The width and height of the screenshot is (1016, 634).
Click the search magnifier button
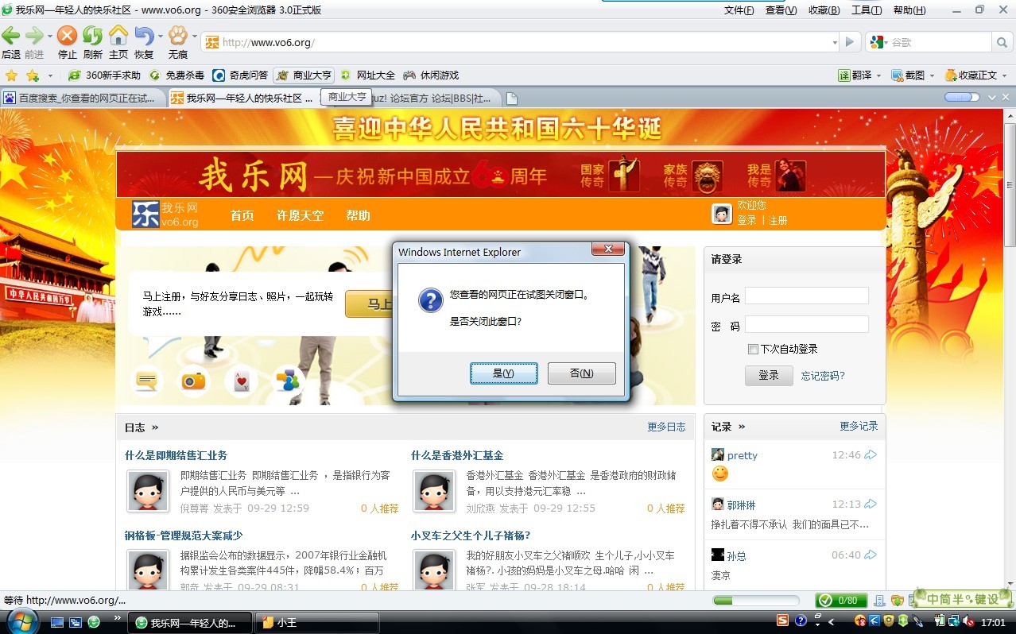1002,42
